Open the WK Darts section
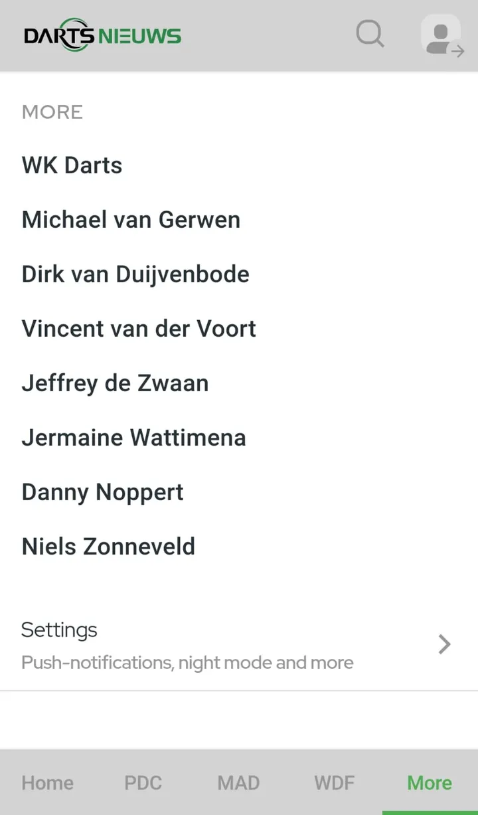This screenshot has width=478, height=815. point(72,165)
